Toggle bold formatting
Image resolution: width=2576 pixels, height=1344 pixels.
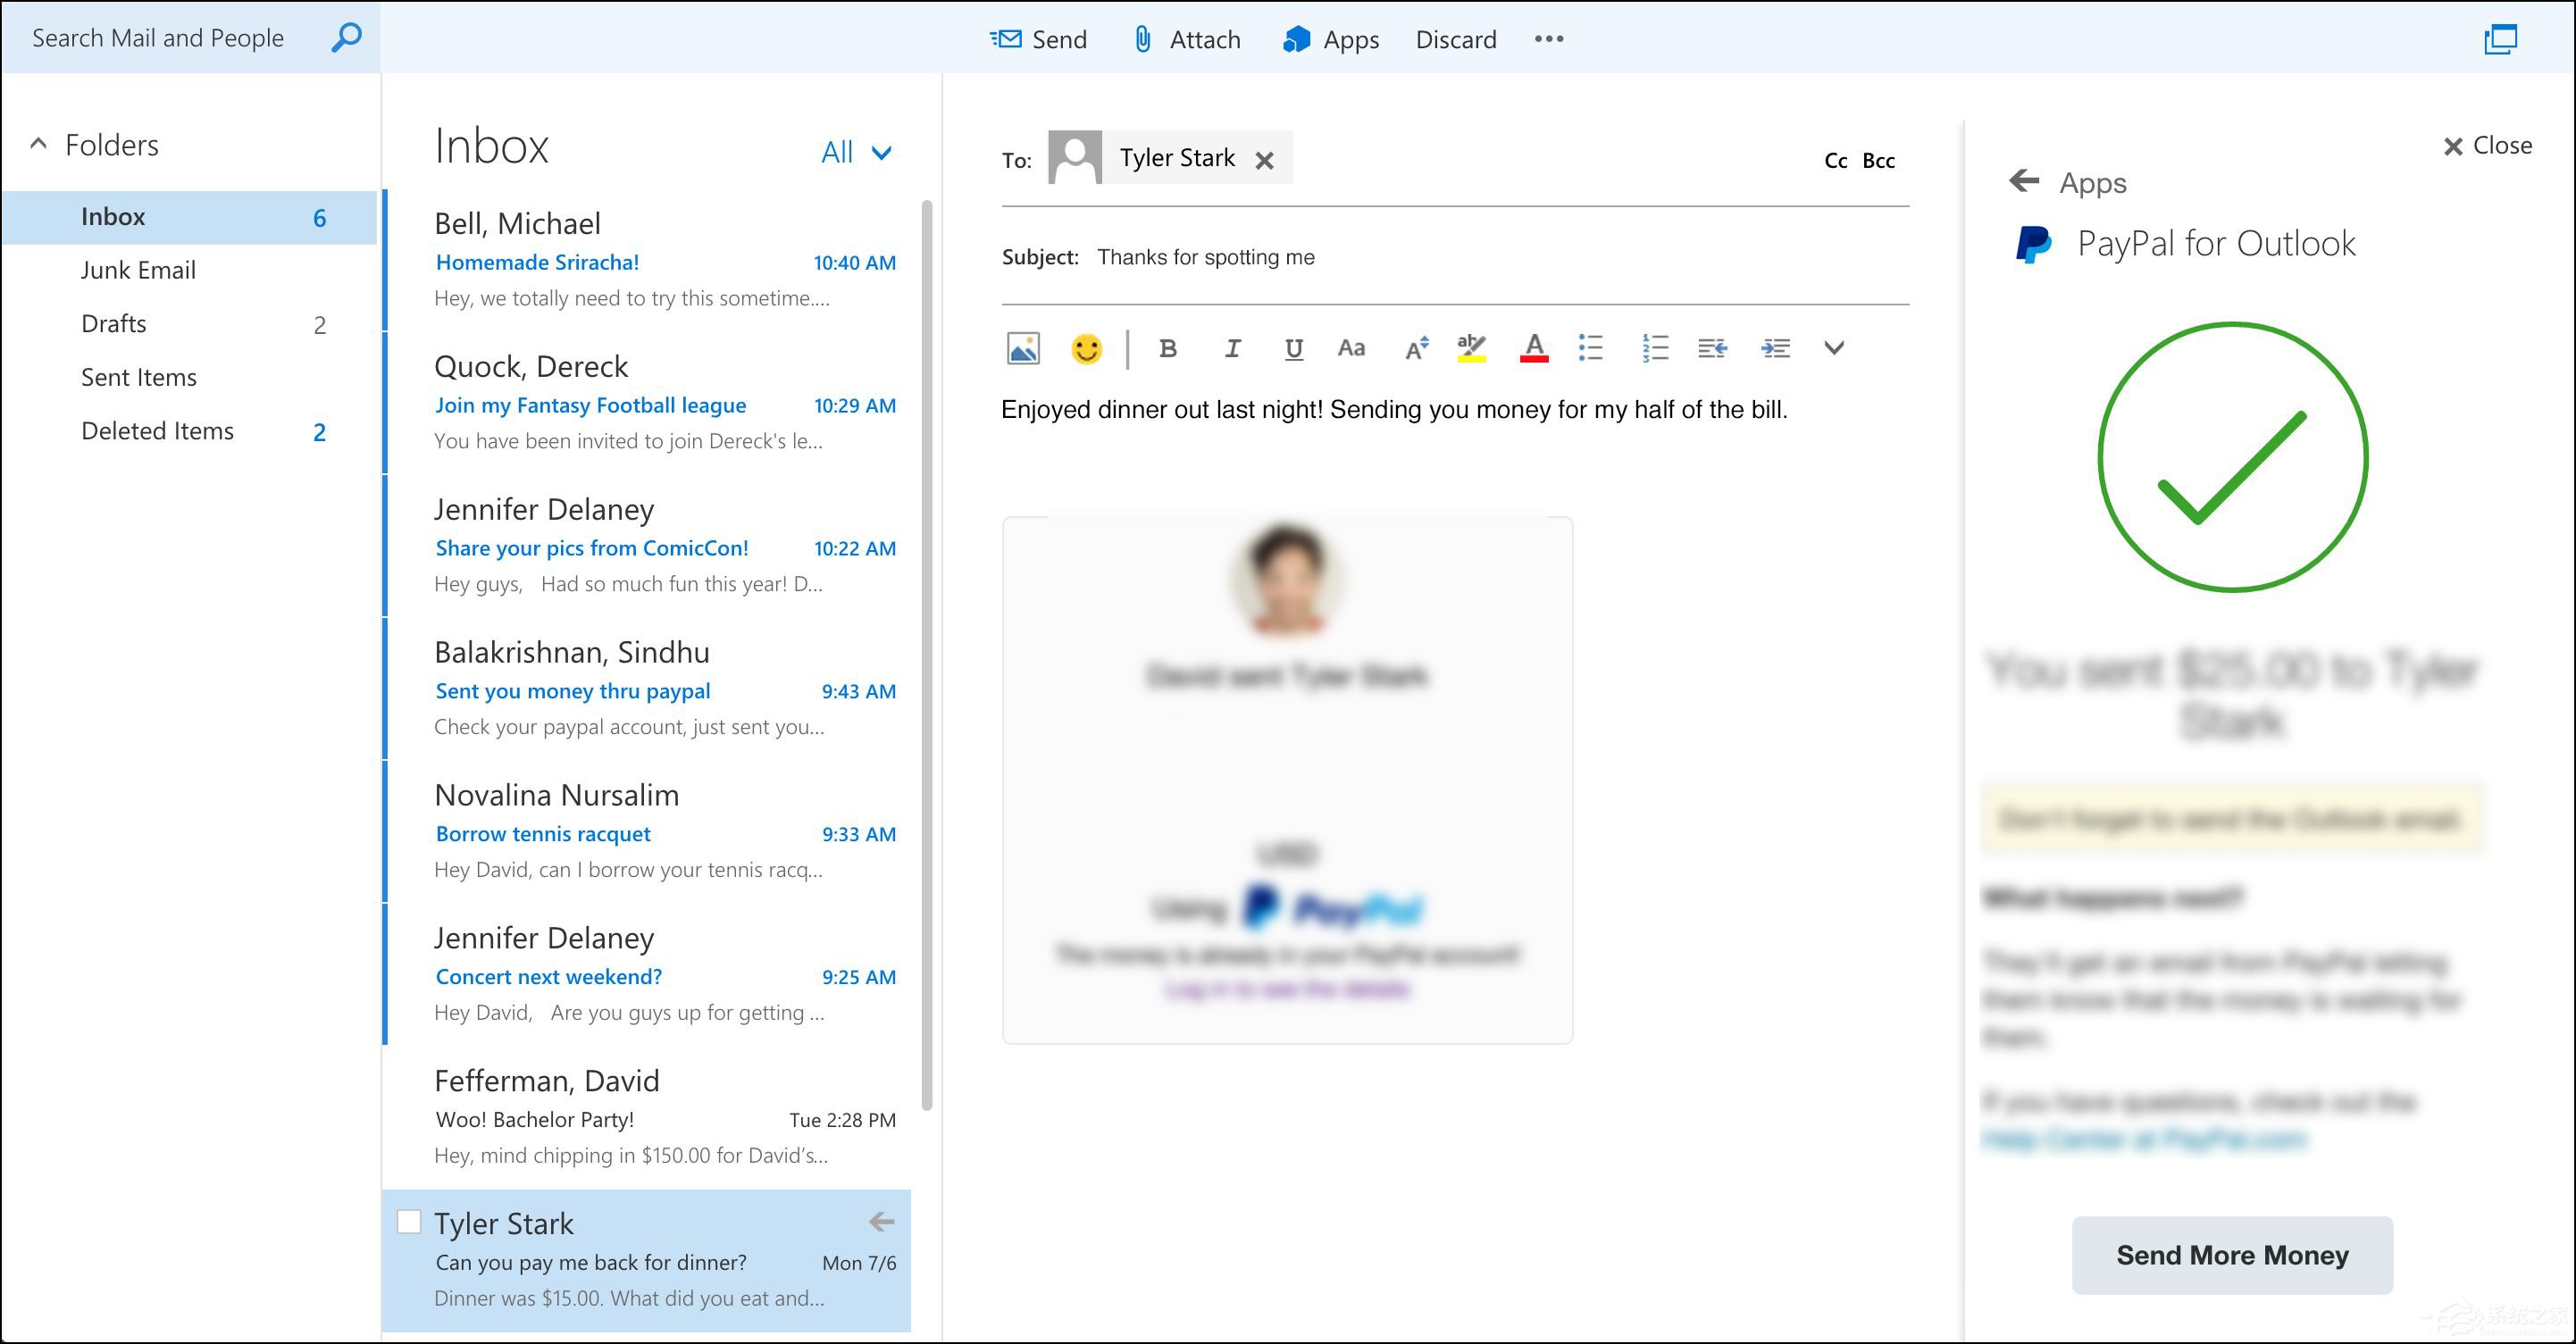[1167, 348]
